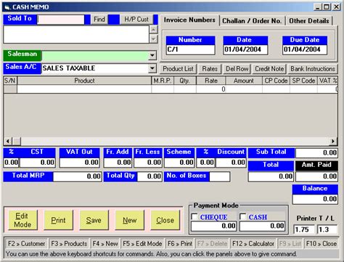Click the Amt. Paid field
This screenshot has height=262, width=344.
[316, 176]
